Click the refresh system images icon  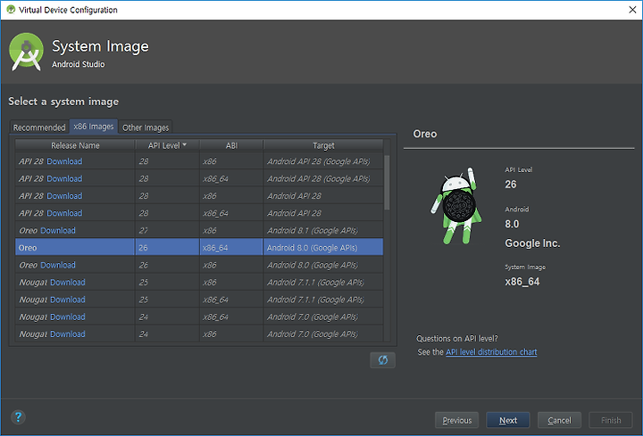tap(382, 360)
